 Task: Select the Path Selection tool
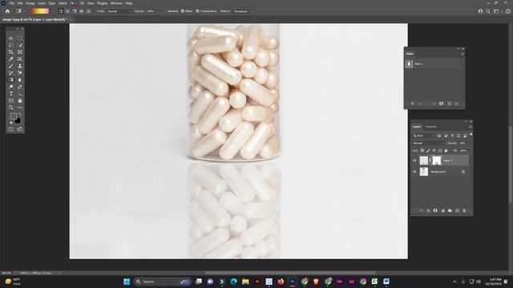tap(20, 94)
